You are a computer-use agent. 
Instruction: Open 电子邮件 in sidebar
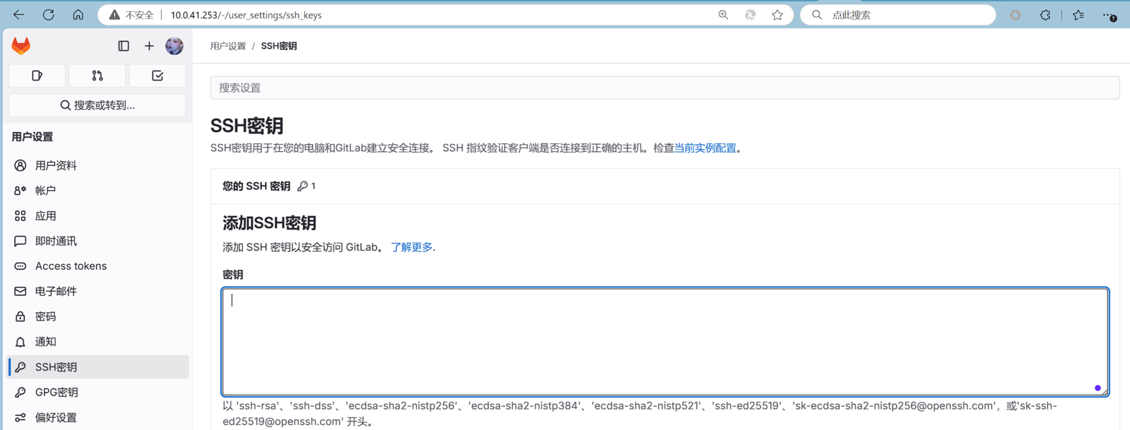(x=97, y=292)
